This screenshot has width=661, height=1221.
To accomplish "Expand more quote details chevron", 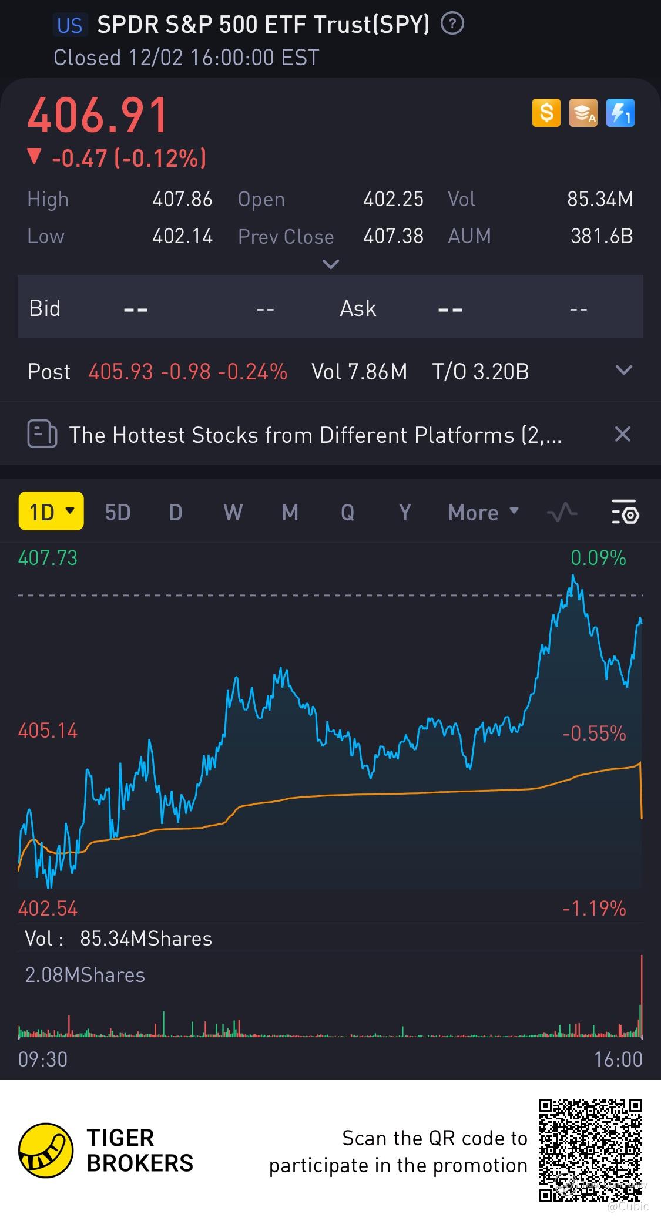I will tap(331, 264).
